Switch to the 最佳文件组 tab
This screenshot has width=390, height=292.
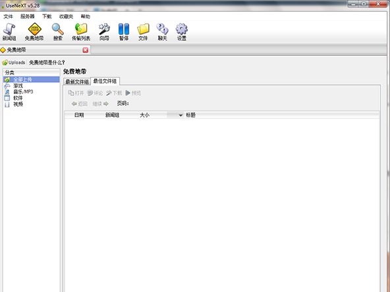click(x=105, y=81)
